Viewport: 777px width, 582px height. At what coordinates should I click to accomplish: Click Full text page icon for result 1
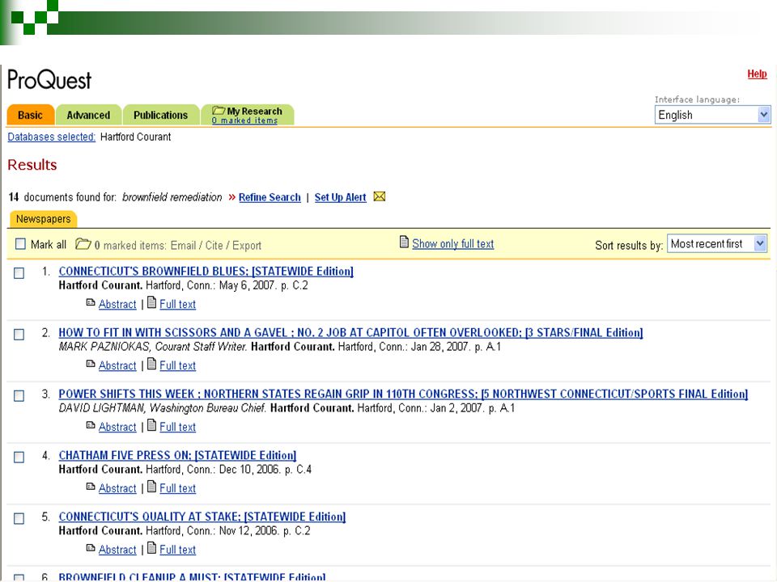(151, 302)
